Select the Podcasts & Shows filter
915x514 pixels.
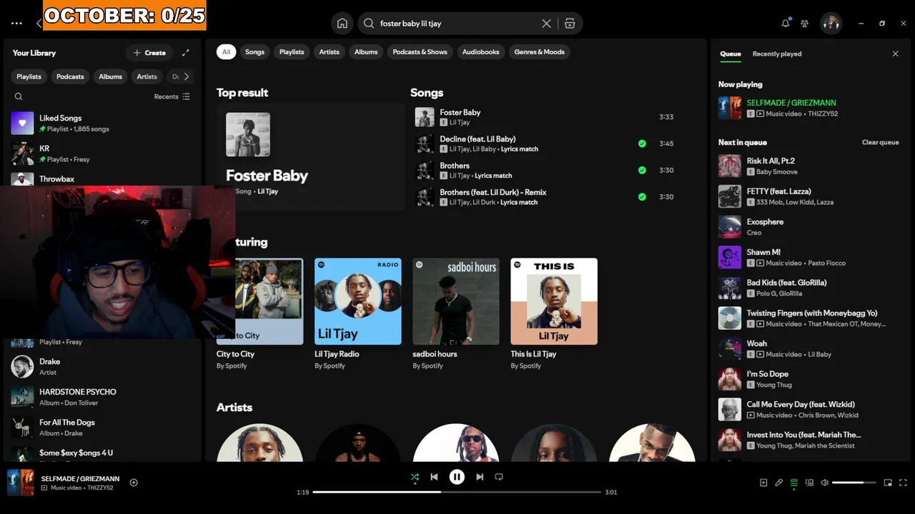coord(420,52)
